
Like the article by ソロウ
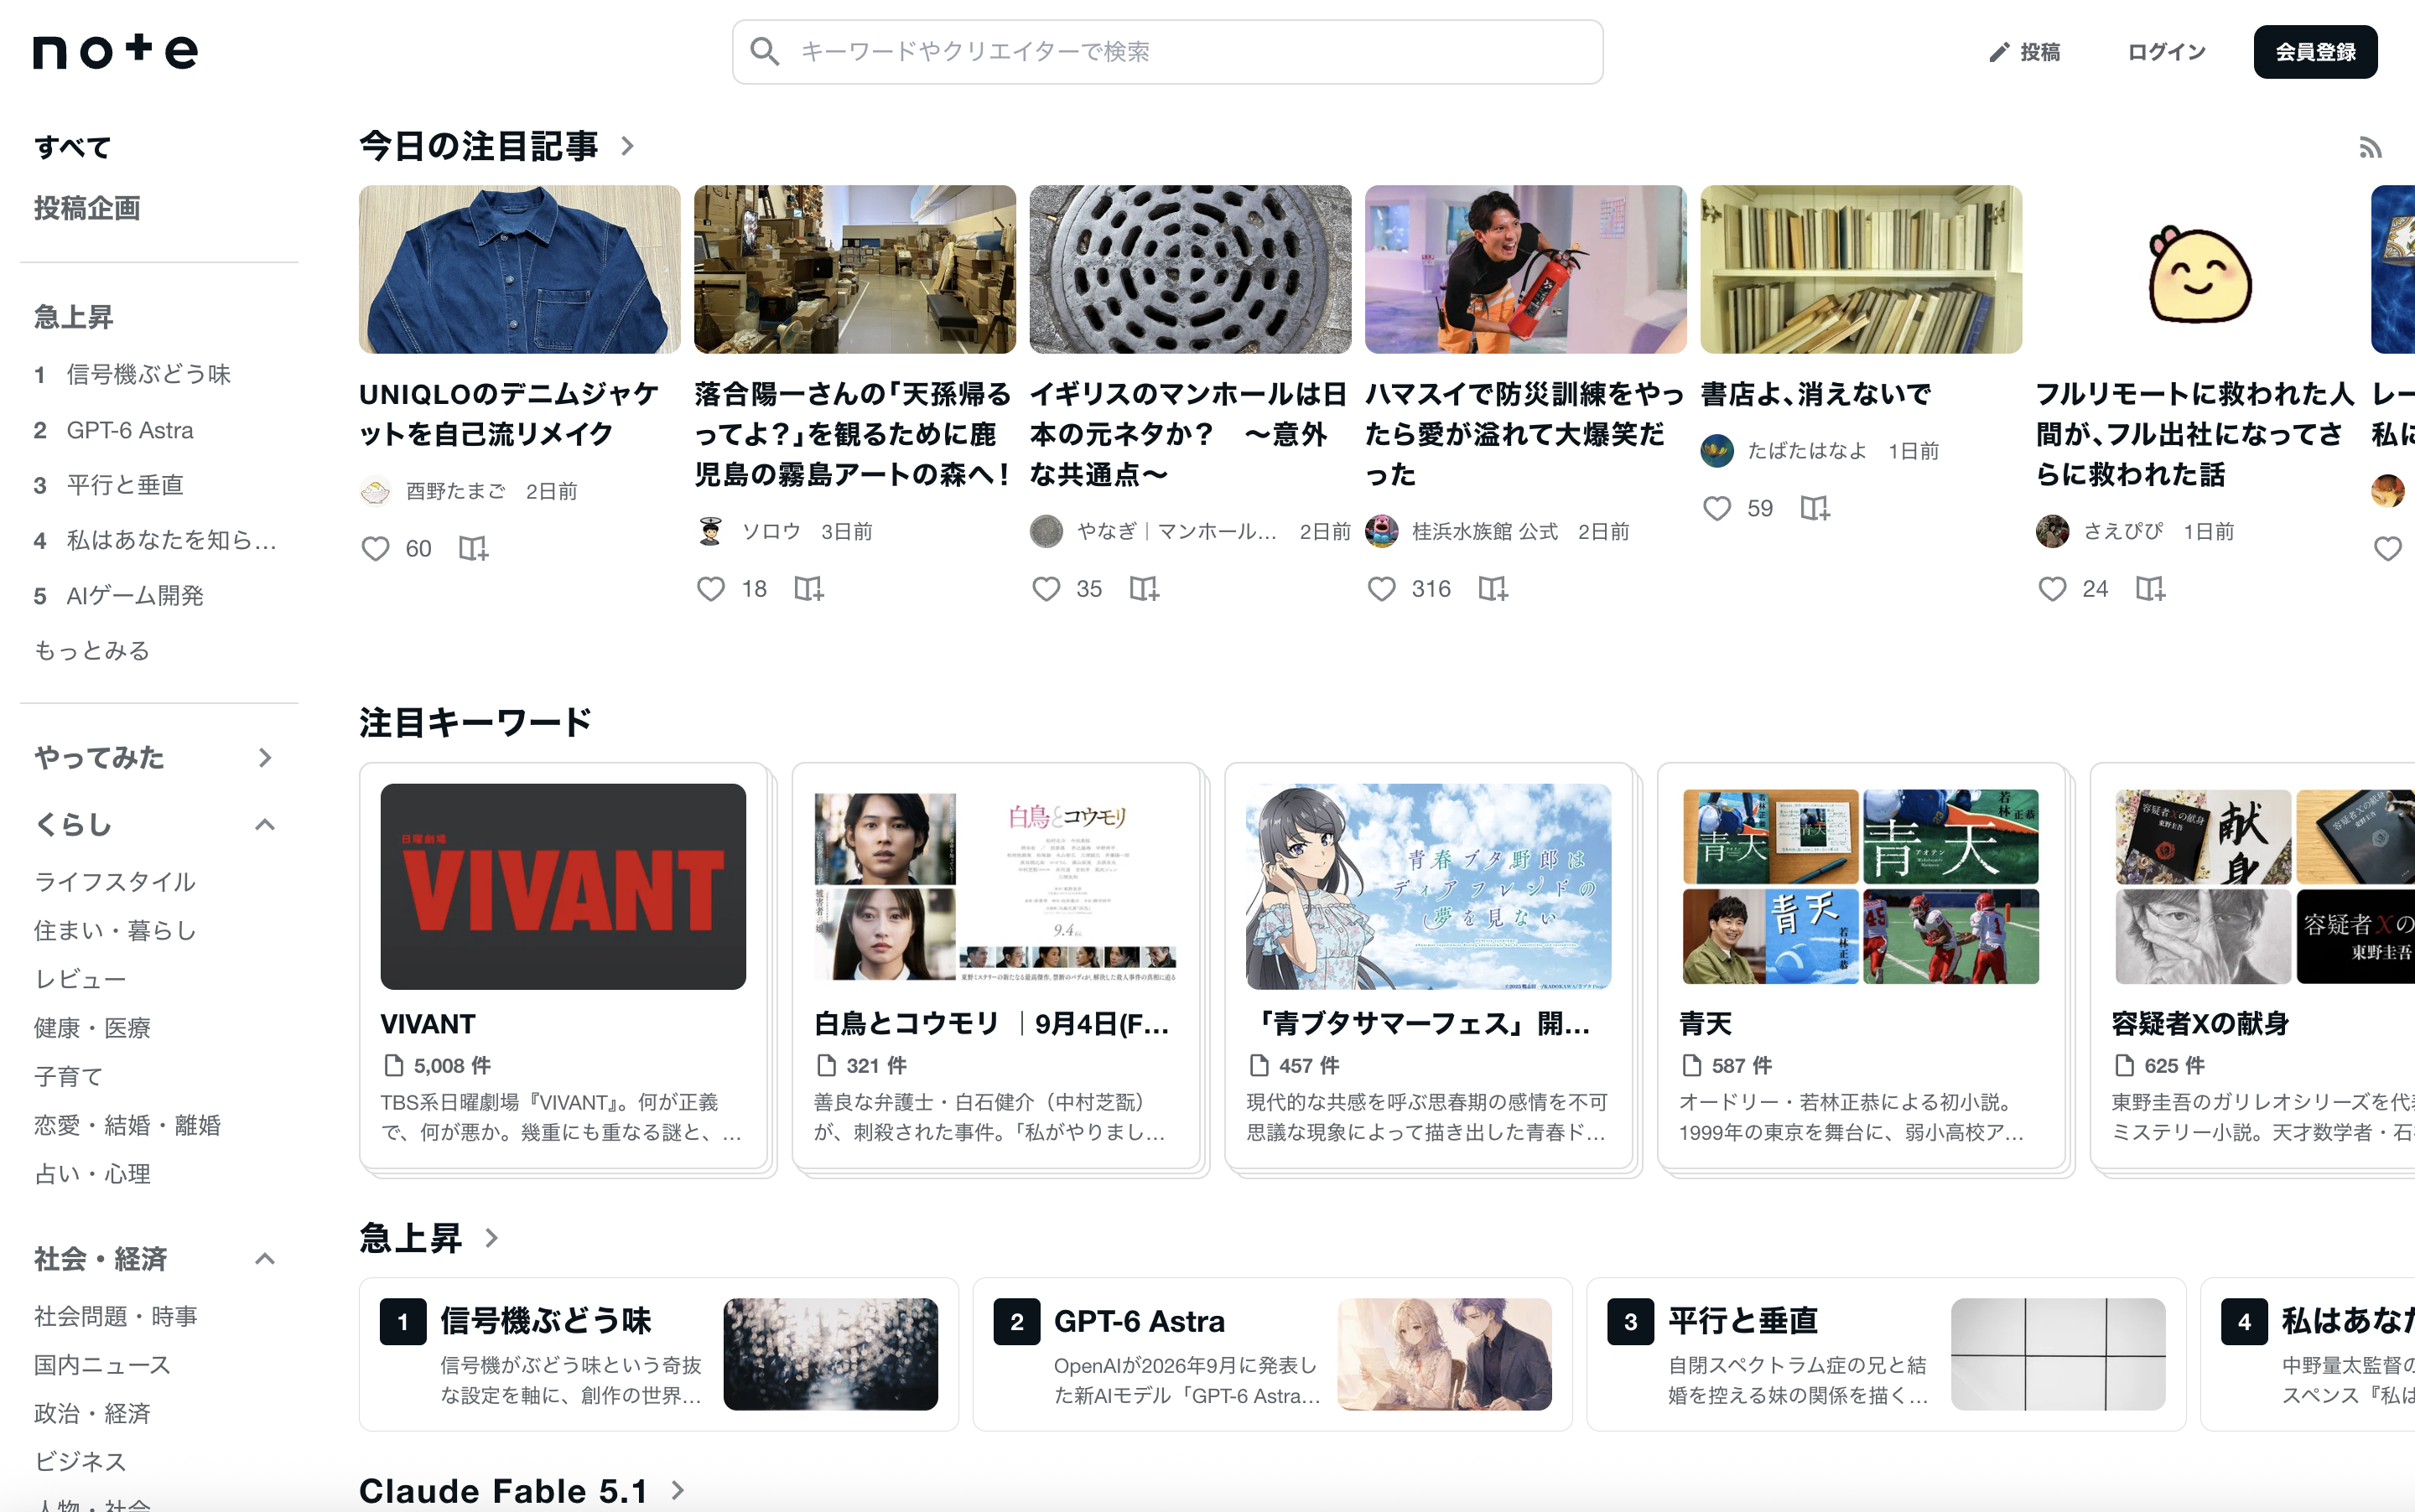(710, 589)
